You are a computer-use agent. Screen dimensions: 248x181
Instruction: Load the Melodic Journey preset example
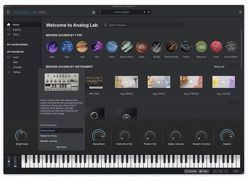(50, 141)
